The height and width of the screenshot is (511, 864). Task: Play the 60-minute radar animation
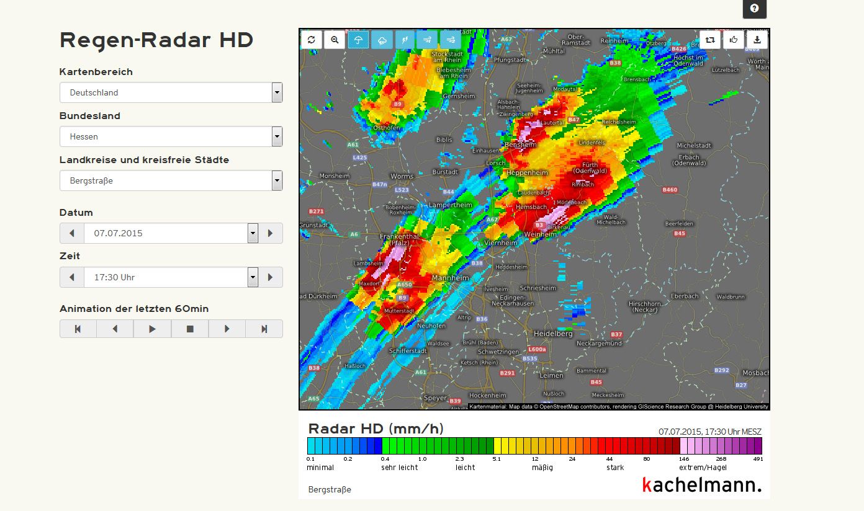coord(152,329)
